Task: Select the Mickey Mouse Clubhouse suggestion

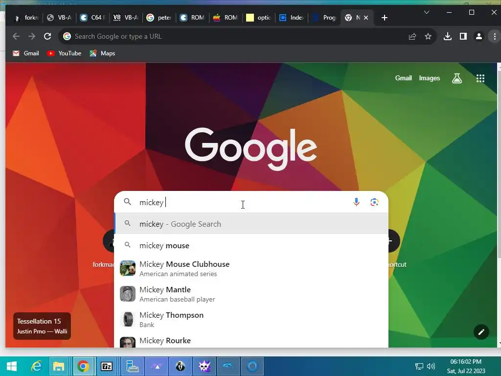Action: click(251, 269)
